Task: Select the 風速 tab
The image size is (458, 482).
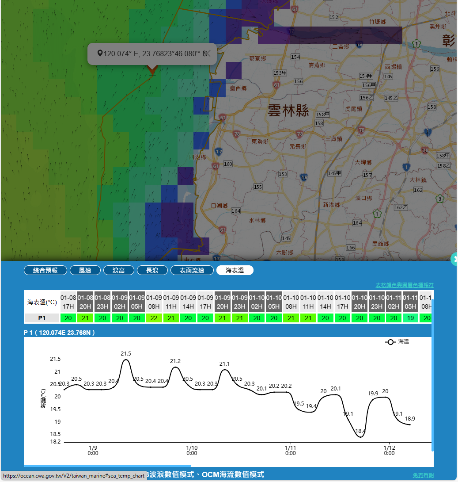Action: click(85, 270)
